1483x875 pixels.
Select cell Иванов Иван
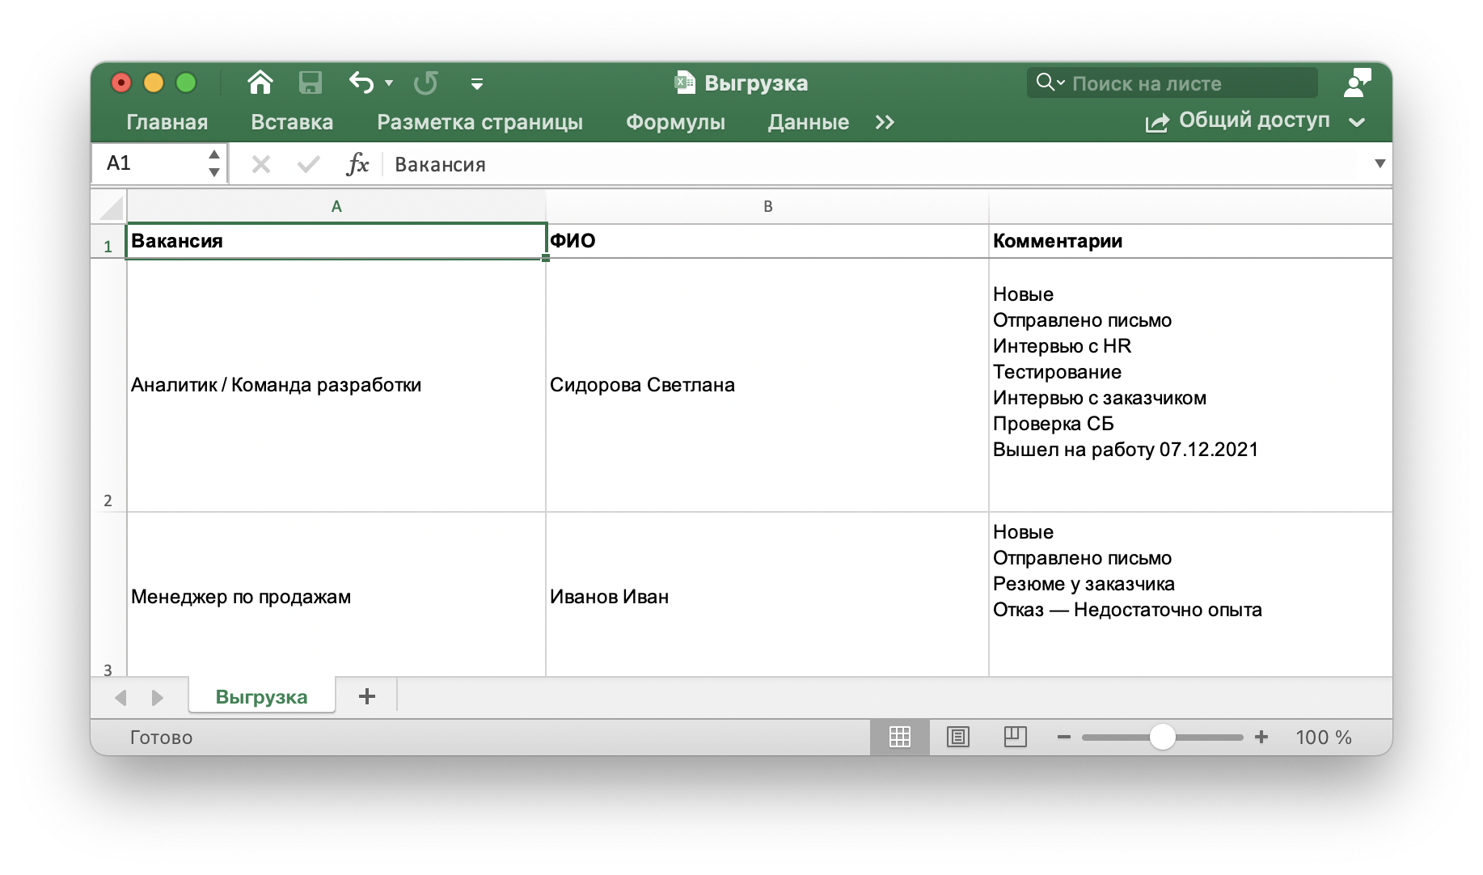tap(767, 595)
